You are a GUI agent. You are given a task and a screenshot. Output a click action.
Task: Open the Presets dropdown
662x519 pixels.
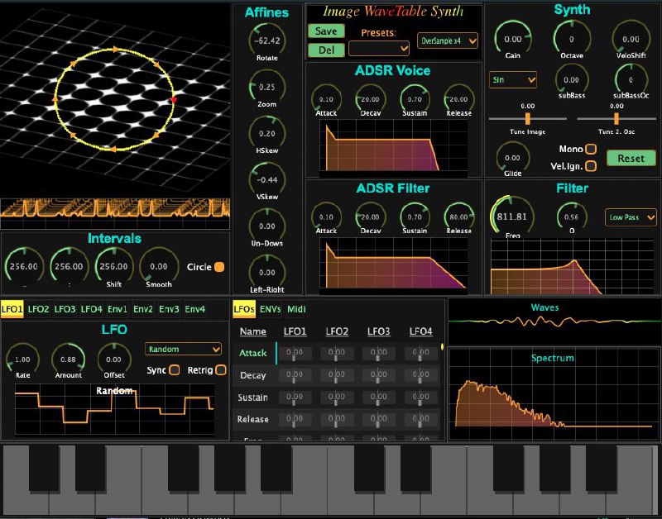pos(379,49)
